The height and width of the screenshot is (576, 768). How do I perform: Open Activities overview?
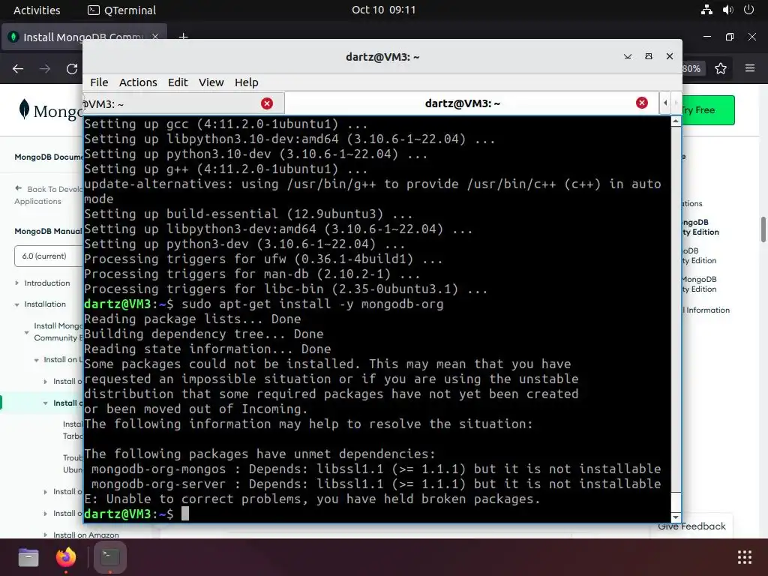pyautogui.click(x=37, y=10)
